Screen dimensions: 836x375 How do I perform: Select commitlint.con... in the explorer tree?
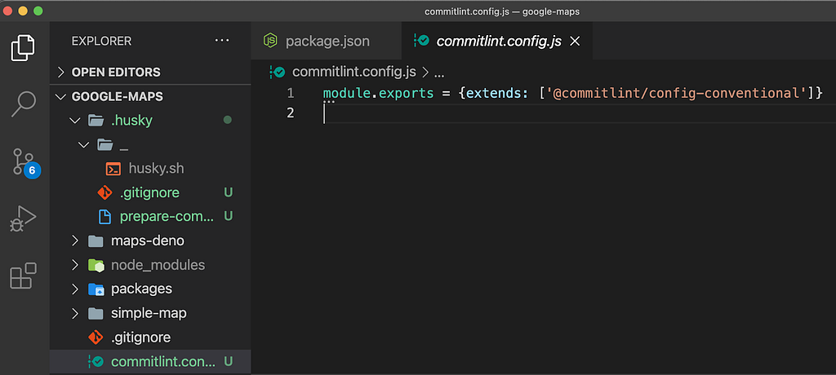pos(163,362)
